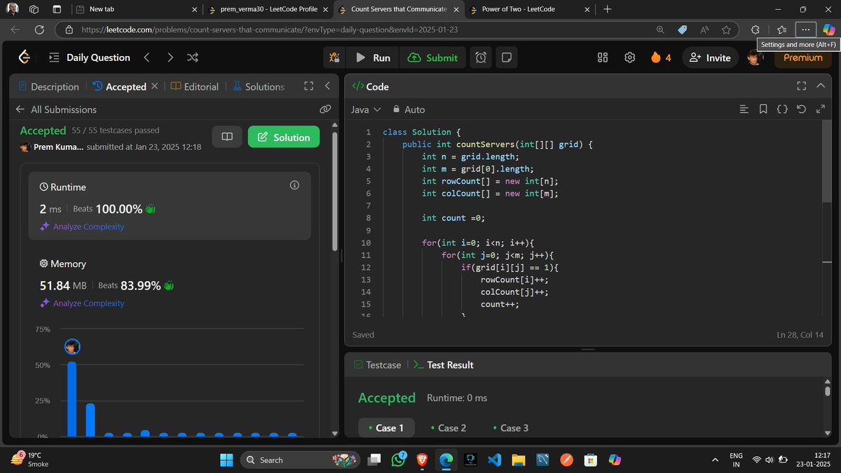841x473 pixels.
Task: Click the Run button
Action: pos(373,57)
